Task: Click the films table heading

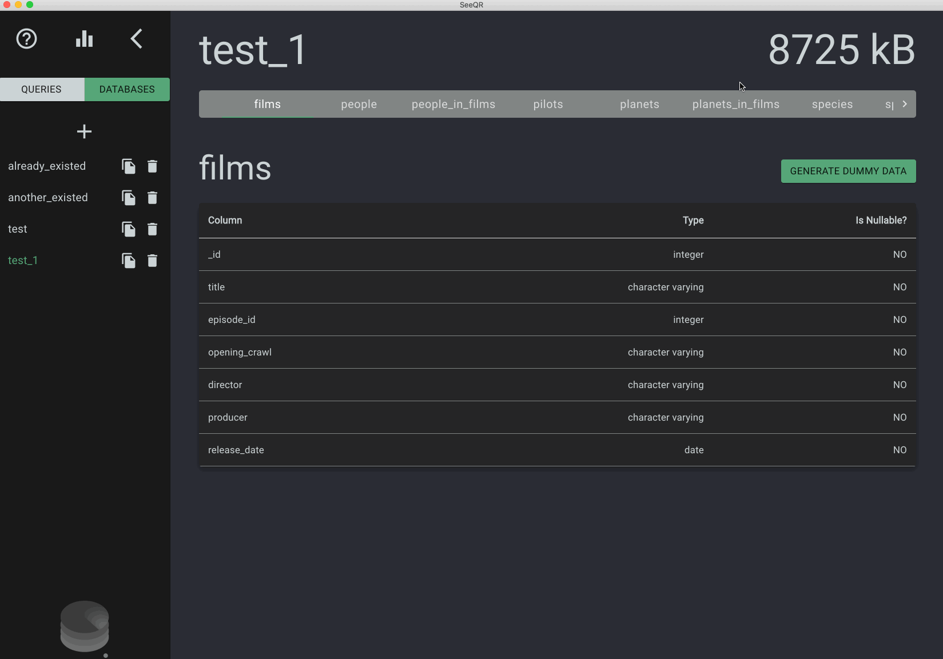Action: (x=235, y=168)
